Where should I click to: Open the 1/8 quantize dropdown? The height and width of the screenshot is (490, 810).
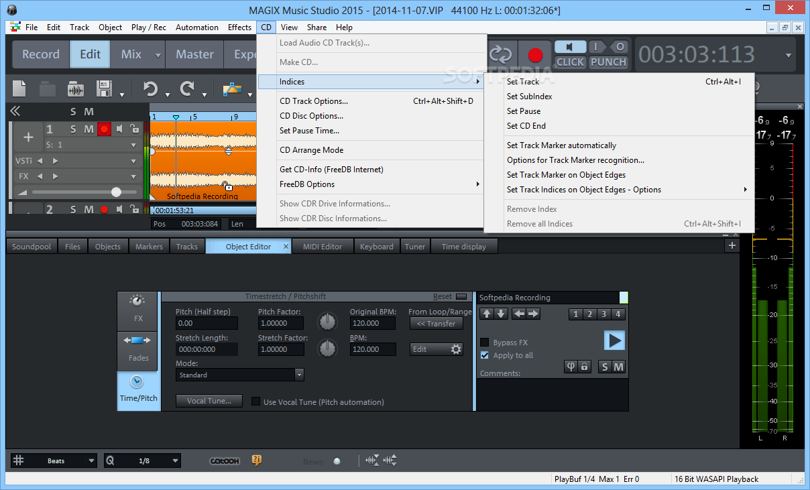[175, 461]
